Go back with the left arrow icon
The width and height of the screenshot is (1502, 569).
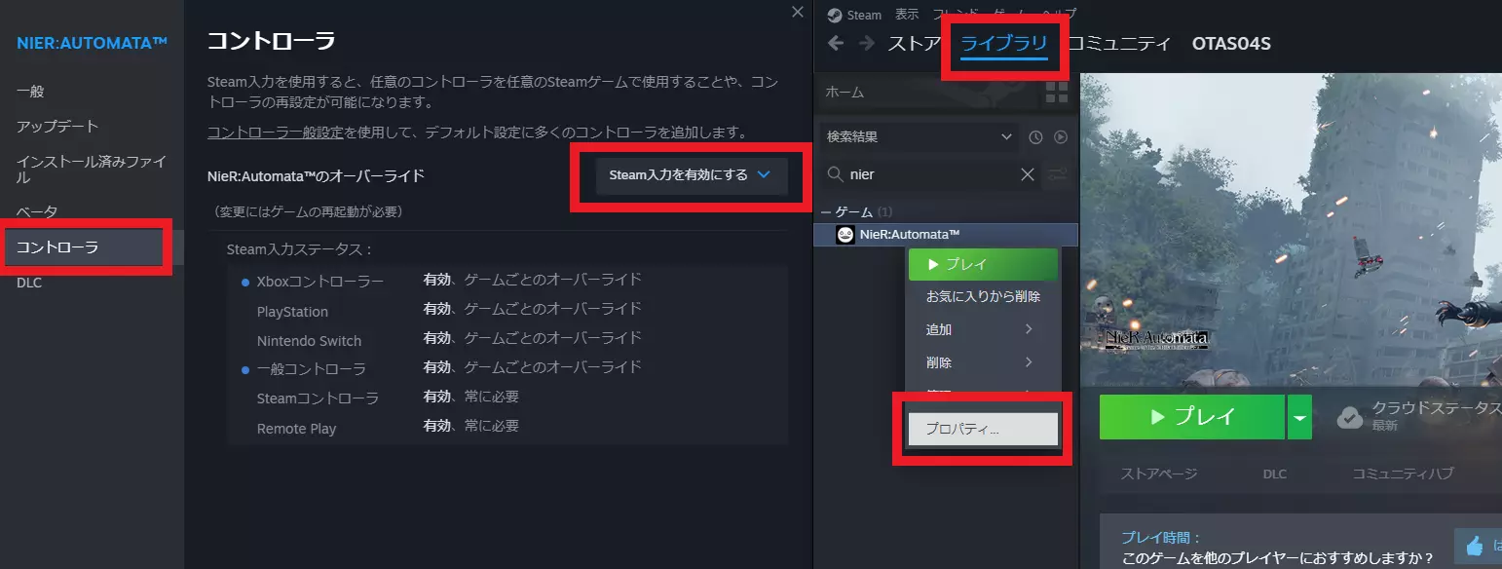click(835, 43)
